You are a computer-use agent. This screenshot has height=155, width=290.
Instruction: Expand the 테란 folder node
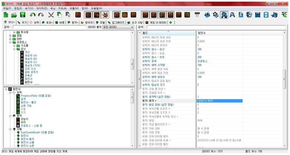pyautogui.click(x=10, y=39)
